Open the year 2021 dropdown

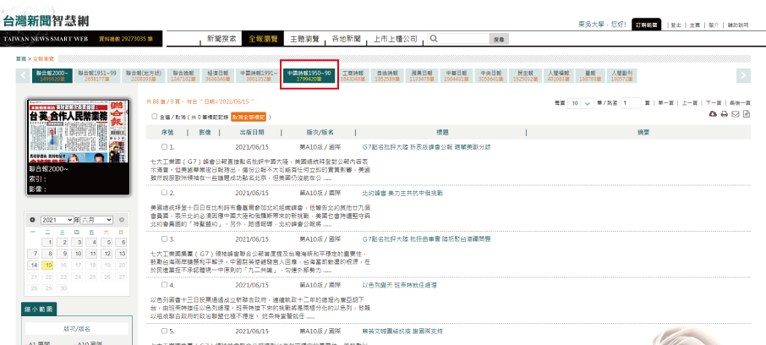coord(57,220)
